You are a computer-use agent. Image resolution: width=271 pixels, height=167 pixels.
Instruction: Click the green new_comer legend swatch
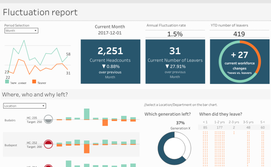(x=7, y=82)
